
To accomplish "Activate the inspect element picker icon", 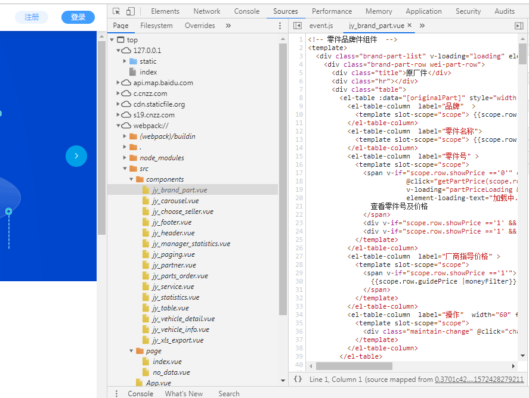I will coord(116,11).
